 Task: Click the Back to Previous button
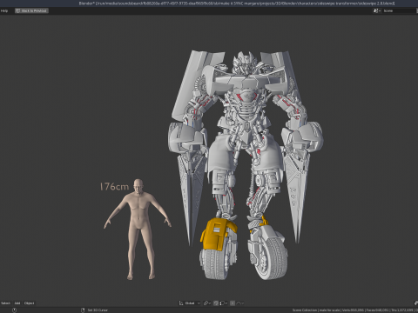pos(31,10)
